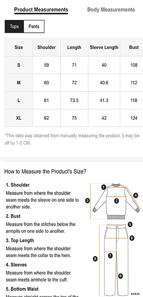Toggle the Pants measurement view
This screenshot has height=297, width=143.
tap(34, 26)
